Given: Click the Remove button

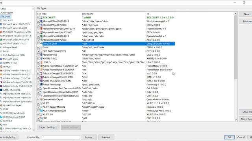Looking at the screenshot, I should point(246,22).
